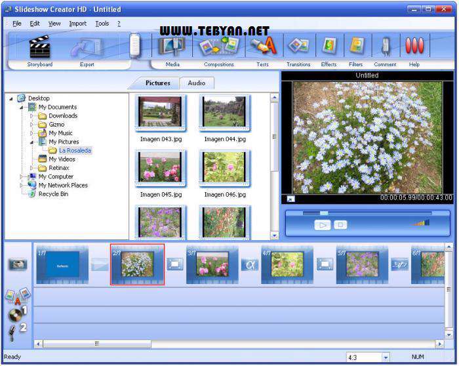The width and height of the screenshot is (459, 366).
Task: Expand the Gizmo folder node
Action: 31,125
